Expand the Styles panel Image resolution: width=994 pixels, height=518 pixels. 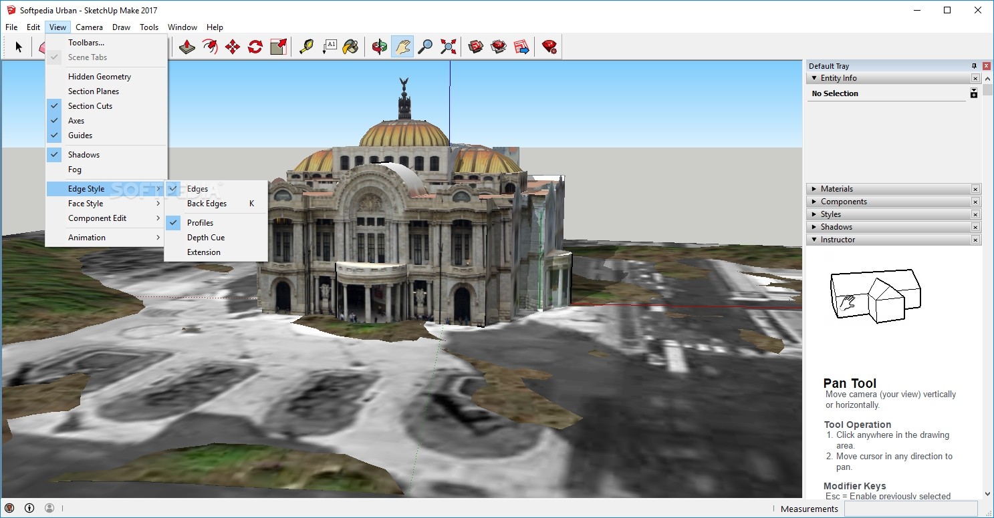pyautogui.click(x=814, y=214)
